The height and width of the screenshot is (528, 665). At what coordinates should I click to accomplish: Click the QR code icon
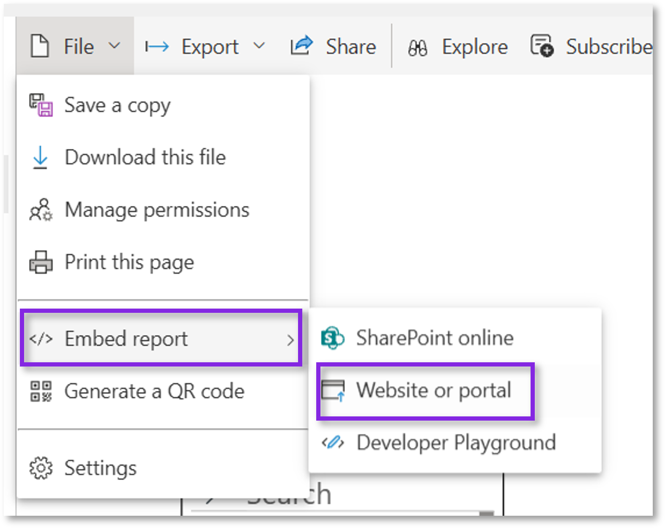(41, 391)
